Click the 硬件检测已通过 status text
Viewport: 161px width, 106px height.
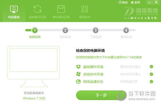click(130, 67)
